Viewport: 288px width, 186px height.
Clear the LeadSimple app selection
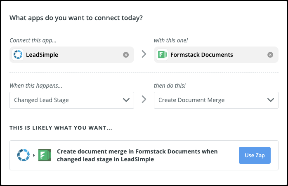click(126, 55)
